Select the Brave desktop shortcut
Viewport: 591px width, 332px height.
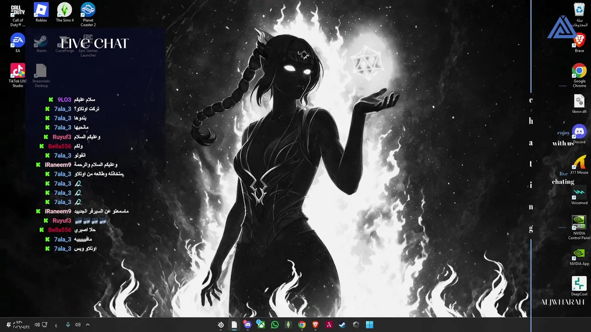pyautogui.click(x=579, y=43)
